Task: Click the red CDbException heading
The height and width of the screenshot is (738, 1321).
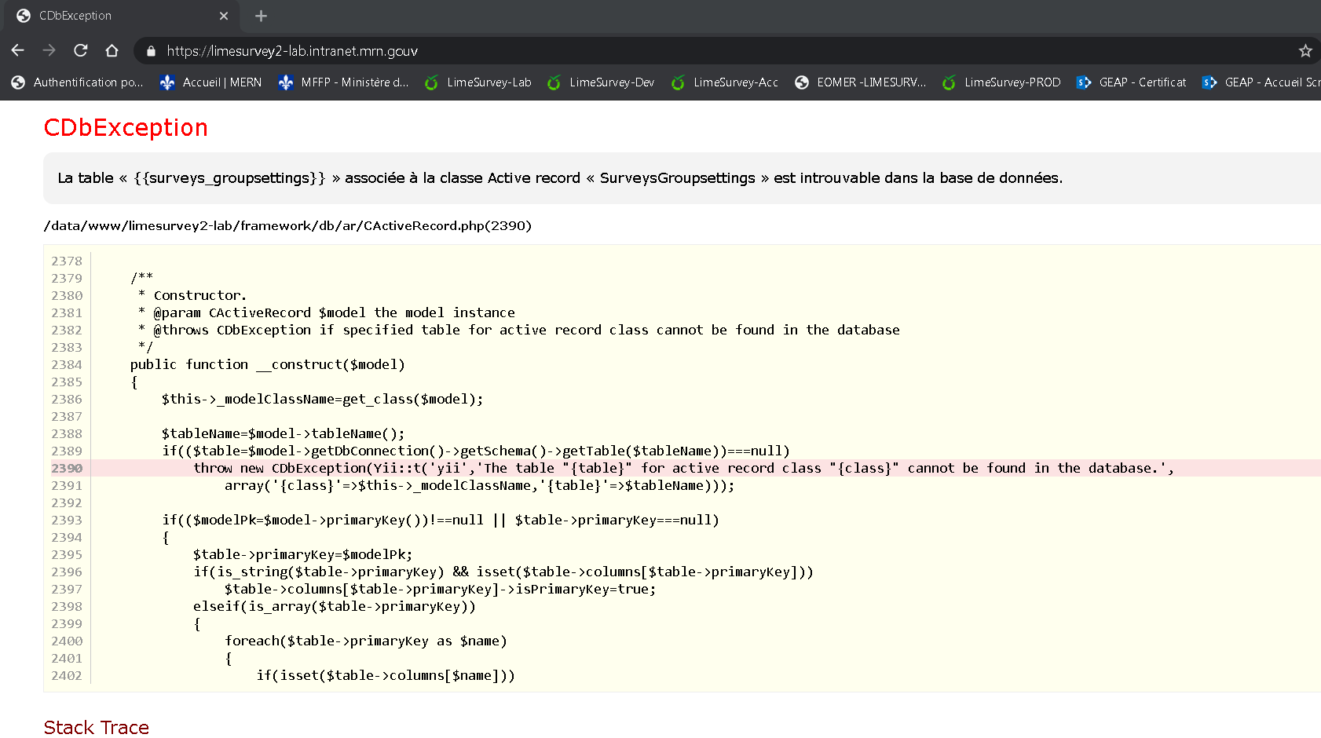Action: pos(126,127)
